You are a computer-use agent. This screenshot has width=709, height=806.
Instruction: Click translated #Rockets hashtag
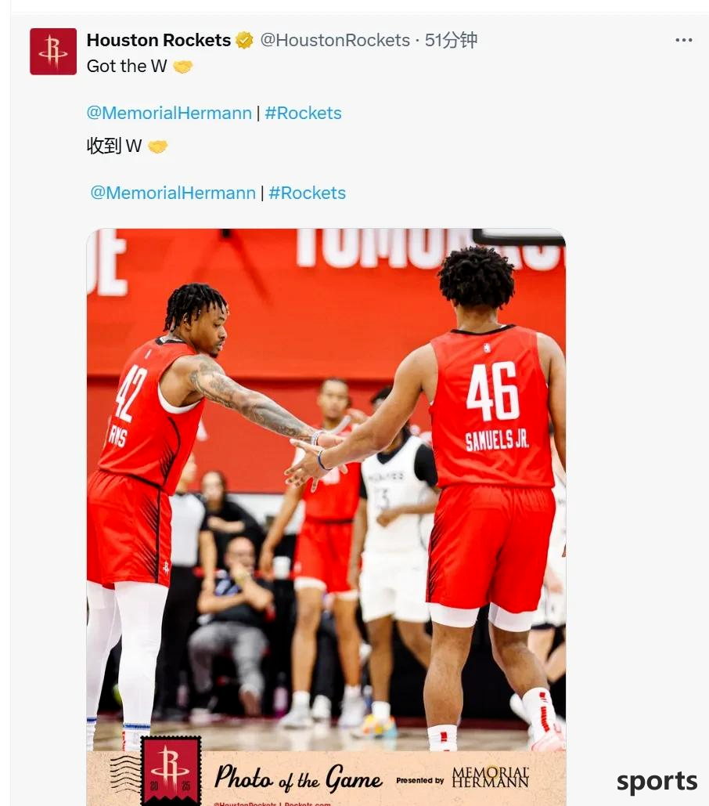point(307,193)
